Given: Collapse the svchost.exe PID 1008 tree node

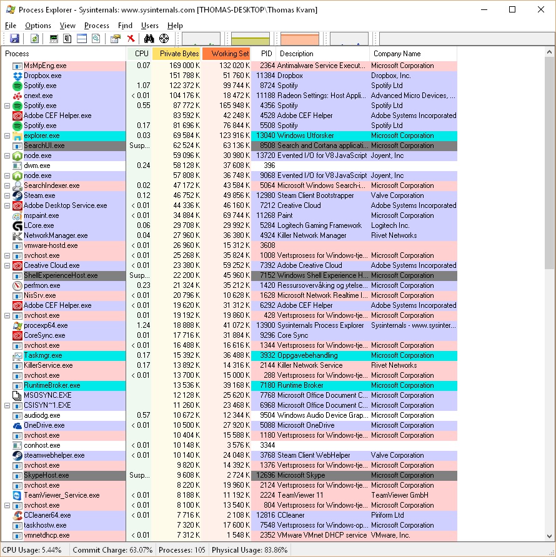Looking at the screenshot, I should 7,255.
